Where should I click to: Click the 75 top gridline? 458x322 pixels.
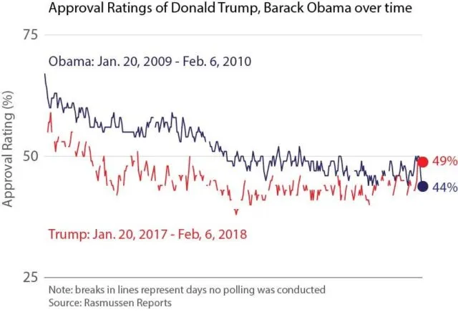point(233,35)
